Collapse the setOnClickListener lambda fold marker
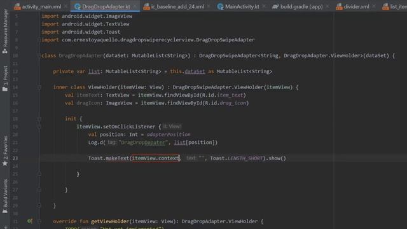This screenshot has width=407, height=229. point(39,127)
